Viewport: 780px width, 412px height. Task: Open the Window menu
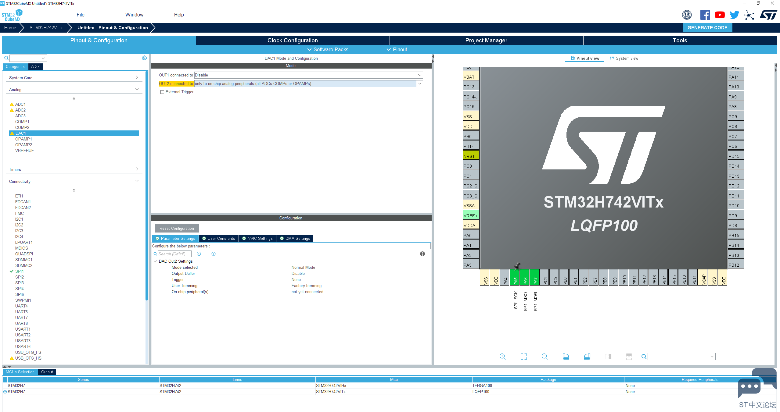[134, 15]
